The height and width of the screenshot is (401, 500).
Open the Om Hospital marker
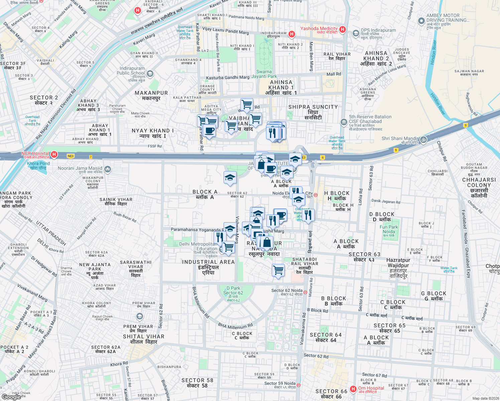click(353, 389)
